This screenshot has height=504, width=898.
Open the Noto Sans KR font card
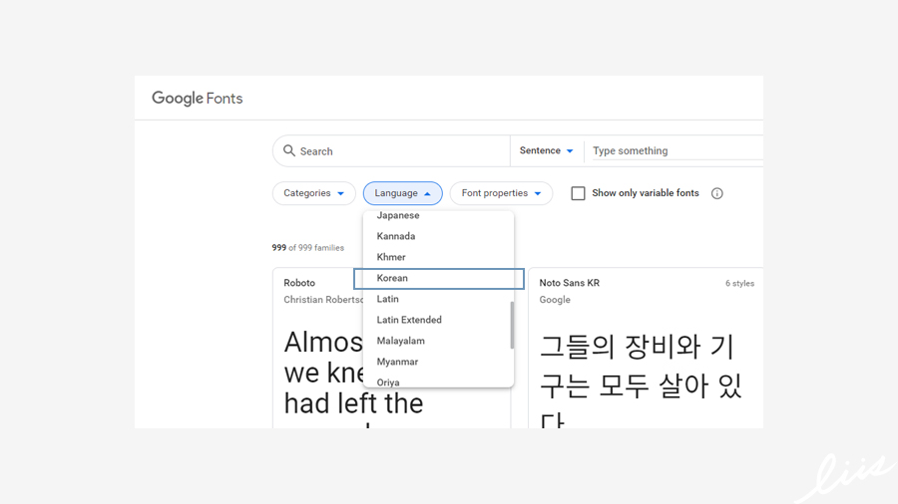(646, 348)
